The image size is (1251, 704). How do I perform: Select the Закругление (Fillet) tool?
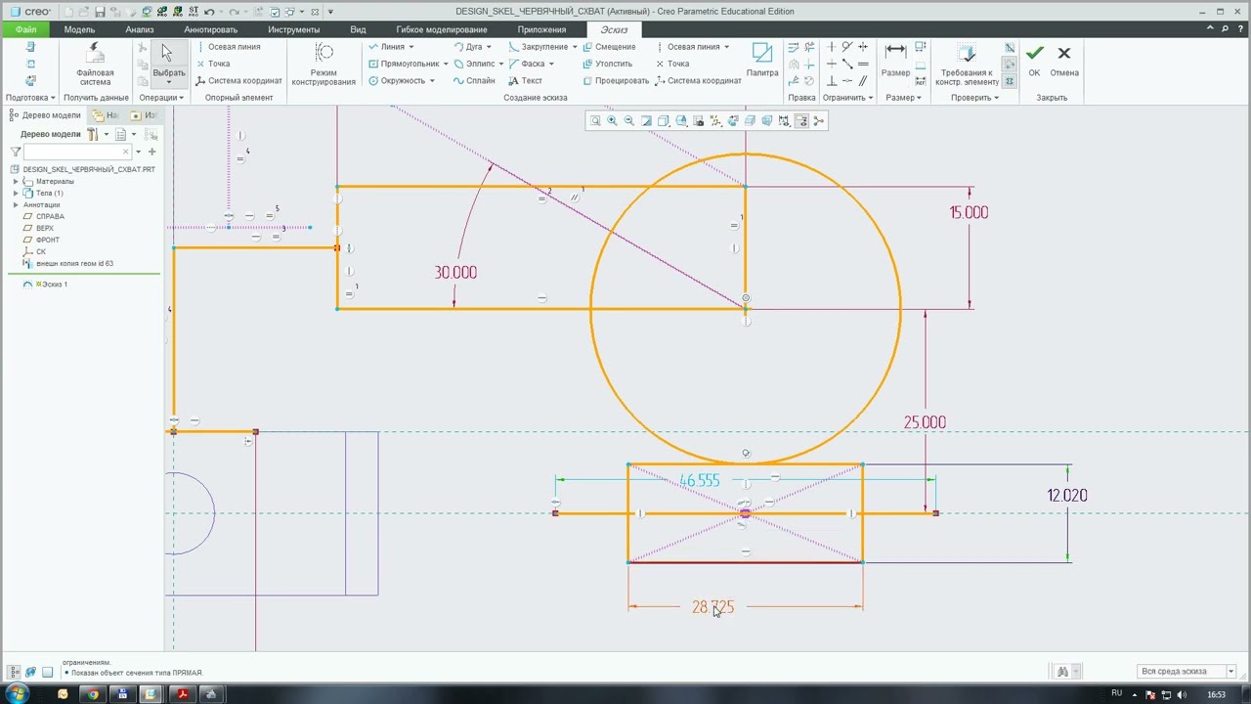(x=538, y=47)
